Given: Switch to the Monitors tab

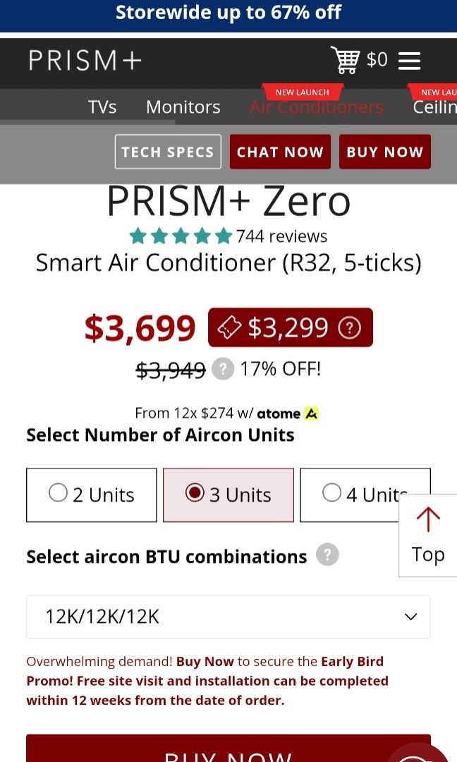Looking at the screenshot, I should (x=183, y=107).
